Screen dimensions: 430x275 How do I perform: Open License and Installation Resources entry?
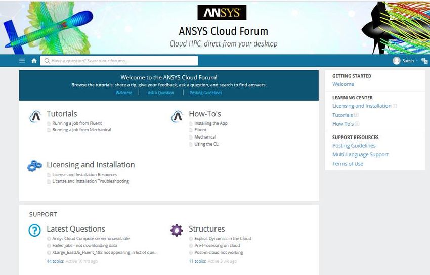click(84, 175)
